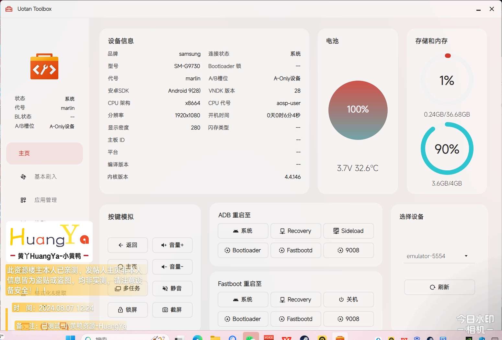The height and width of the screenshot is (340, 502).
Task: Mute the device with the 静音 button
Action: [x=172, y=288]
